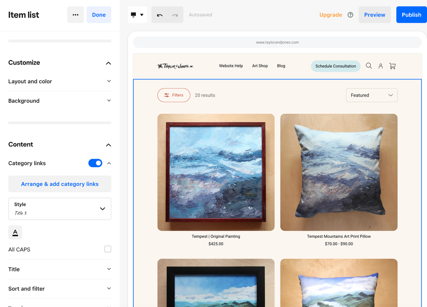Screen dimensions: 427x307
Task: Check the All CAPS checkbox
Action: tap(108, 249)
